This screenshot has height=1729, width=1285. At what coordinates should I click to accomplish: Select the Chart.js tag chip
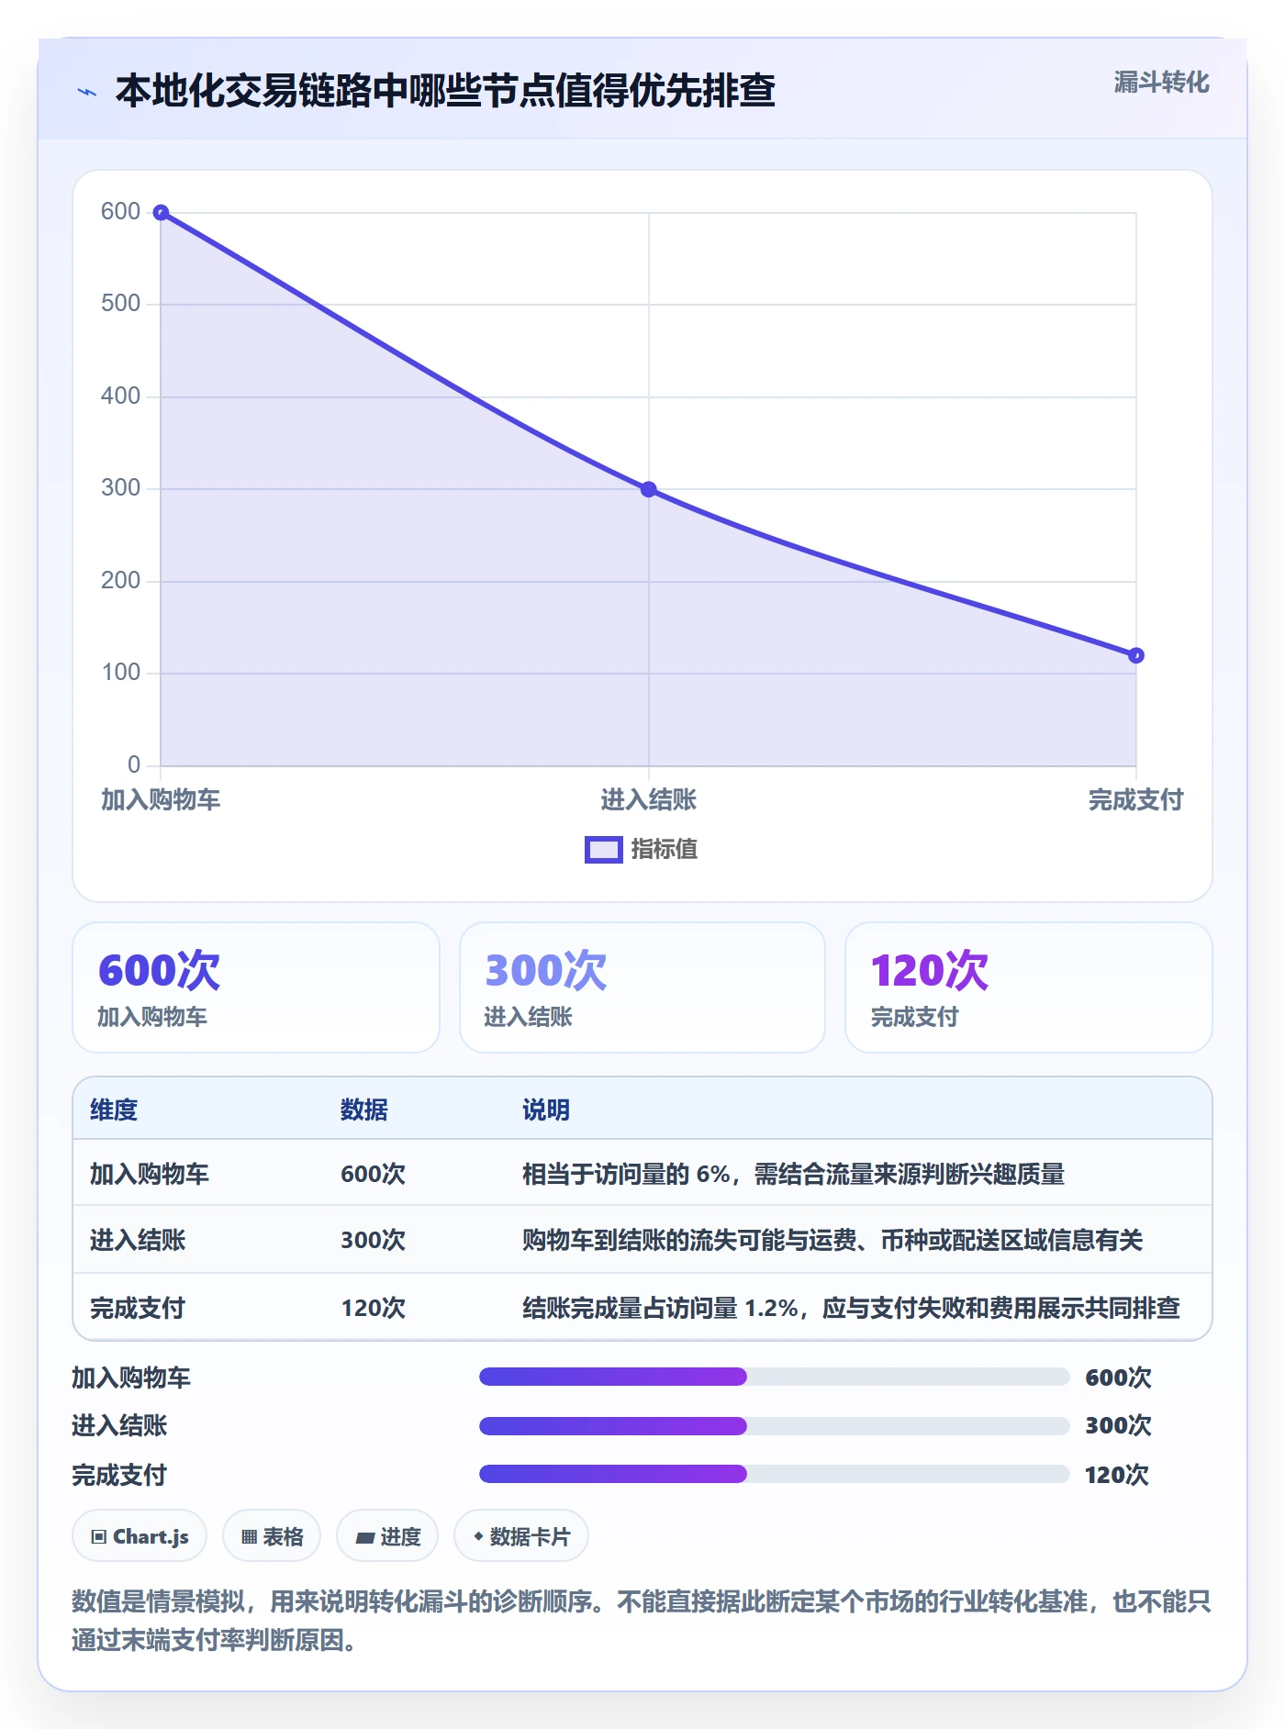point(140,1536)
